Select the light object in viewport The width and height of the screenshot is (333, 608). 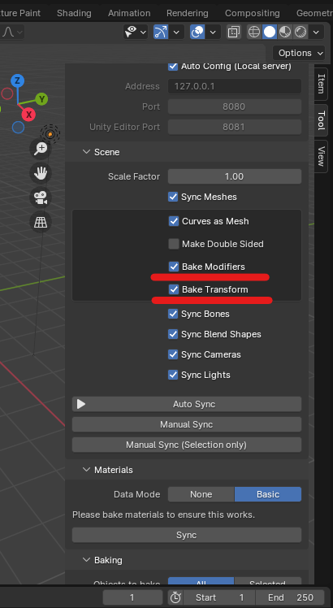pos(50,134)
